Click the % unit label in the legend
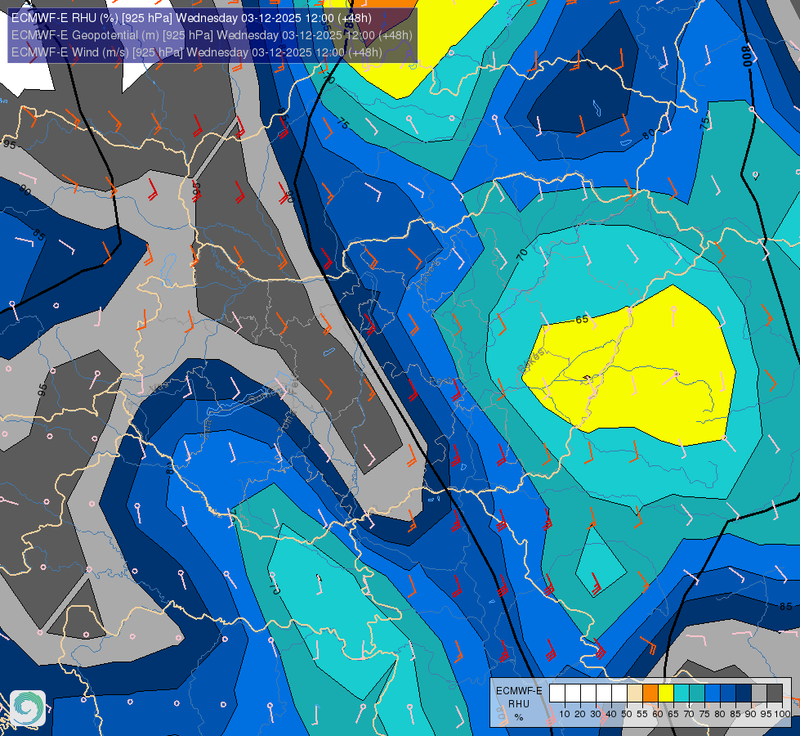This screenshot has width=800, height=736. coord(519,717)
